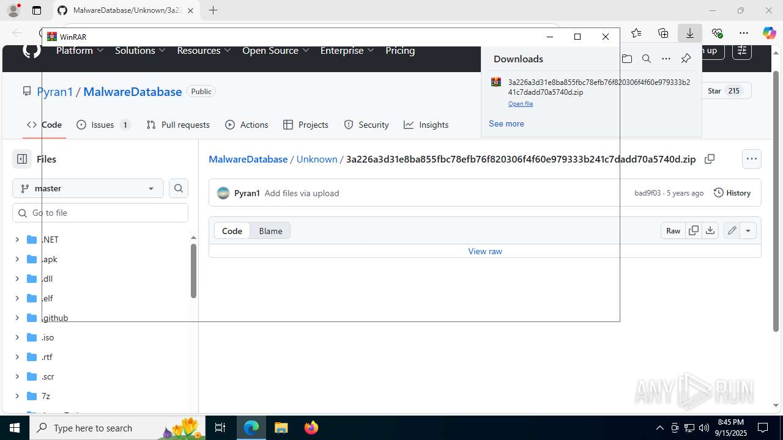Search downloads with the magnifier icon
Screen dimensions: 783x440
point(646,59)
